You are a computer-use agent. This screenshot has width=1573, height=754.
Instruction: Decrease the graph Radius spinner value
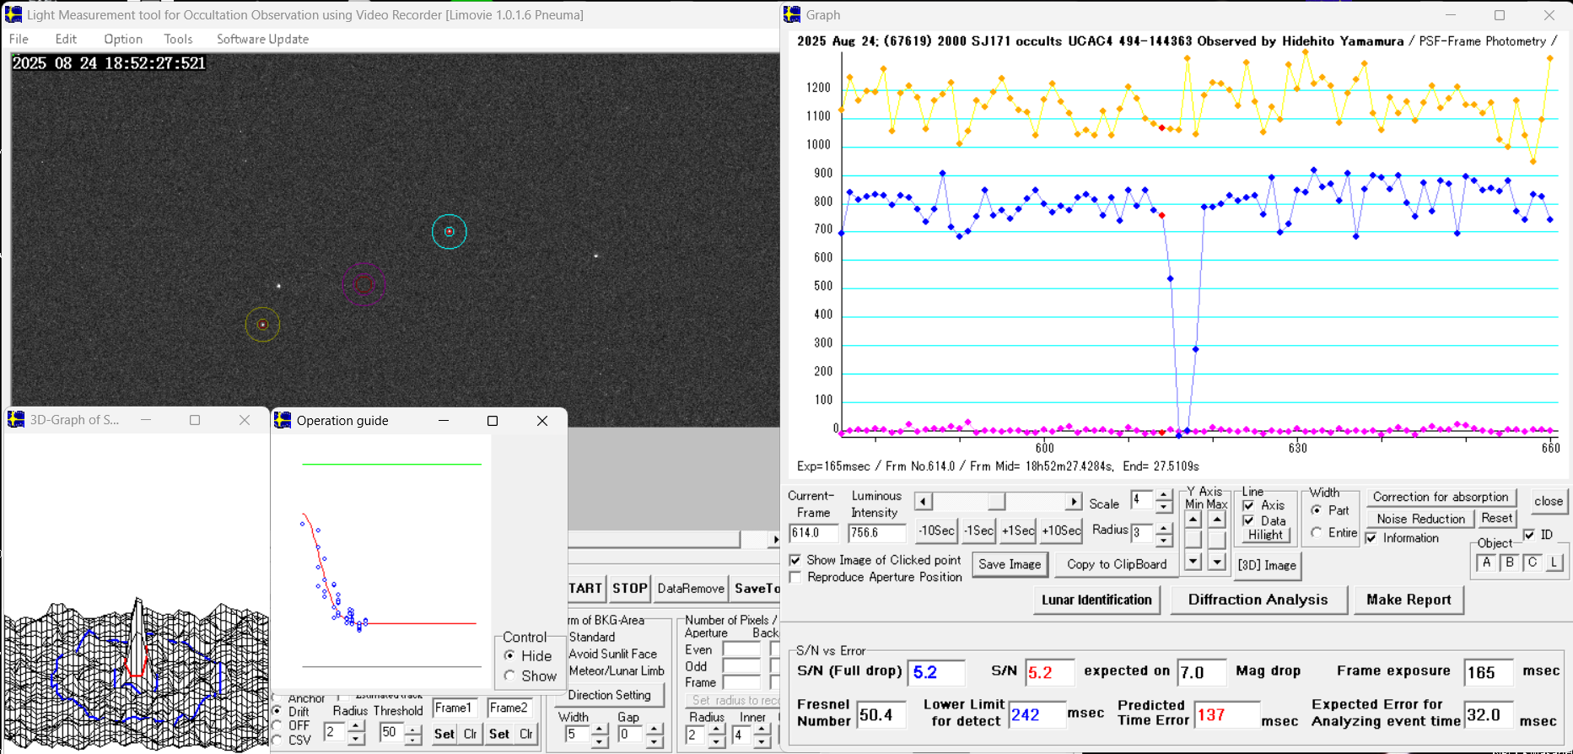1164,540
